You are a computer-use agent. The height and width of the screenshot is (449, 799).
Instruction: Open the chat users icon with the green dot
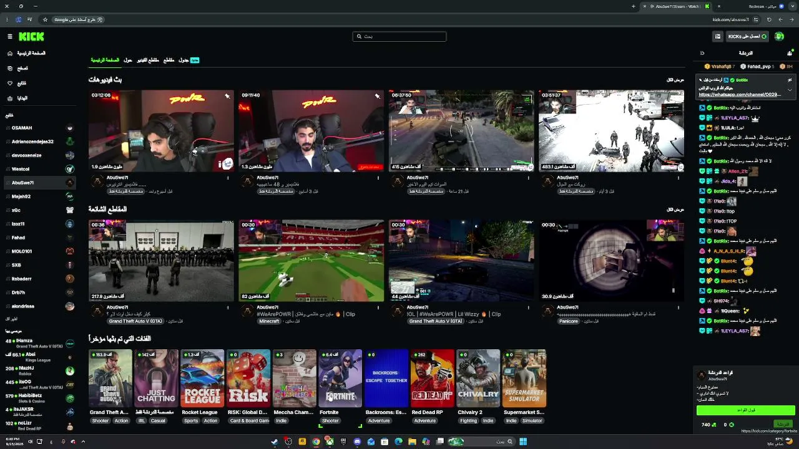[x=789, y=53]
